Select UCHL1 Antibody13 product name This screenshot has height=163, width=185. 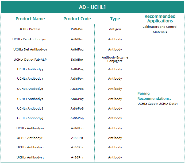(x=30, y=157)
